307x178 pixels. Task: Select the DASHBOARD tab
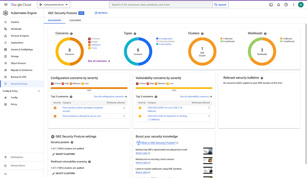point(54,20)
